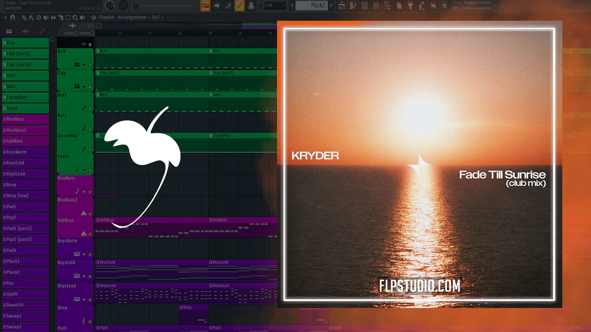Image resolution: width=591 pixels, height=332 pixels.
Task: Select the Pluck2 pattern in the picker
Action: pyautogui.click(x=25, y=272)
